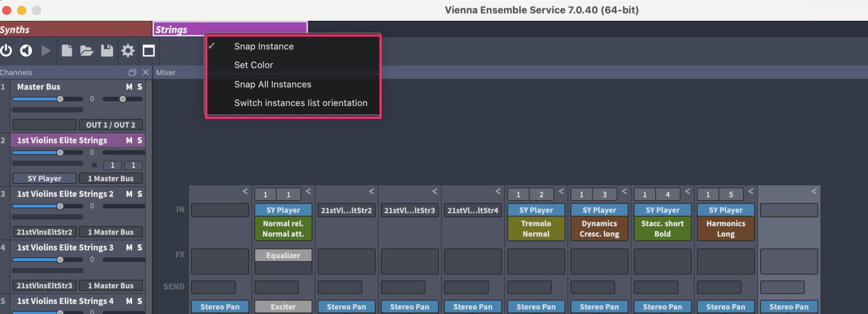Switch to the Synths instance tab
The height and width of the screenshot is (314, 868).
click(76, 29)
